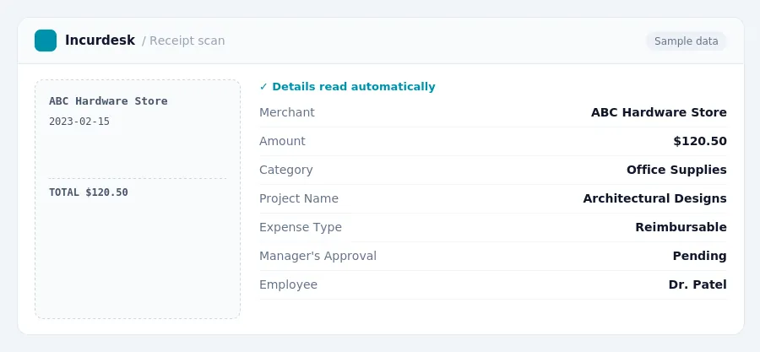Click the Sample data badge

(x=686, y=41)
